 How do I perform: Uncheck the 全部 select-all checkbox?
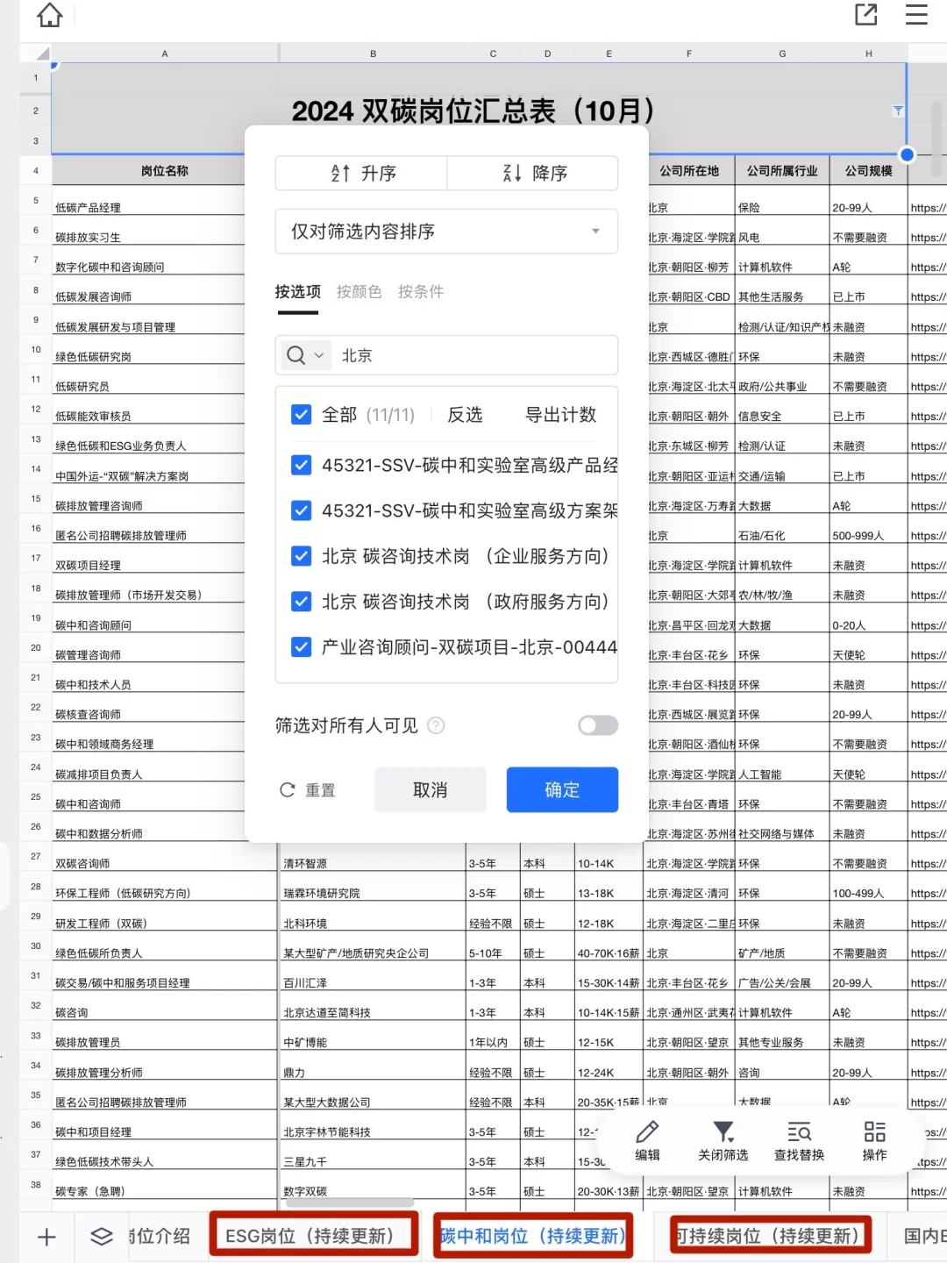[x=302, y=414]
